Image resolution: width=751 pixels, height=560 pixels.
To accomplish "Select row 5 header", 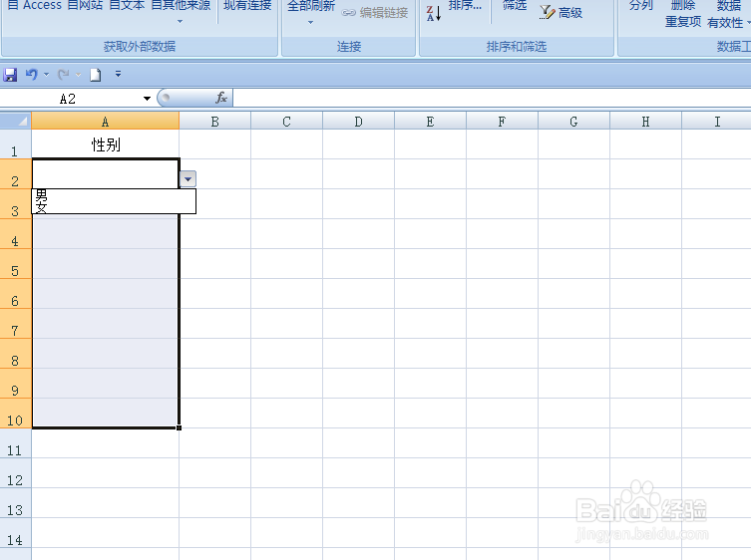I will (15, 264).
